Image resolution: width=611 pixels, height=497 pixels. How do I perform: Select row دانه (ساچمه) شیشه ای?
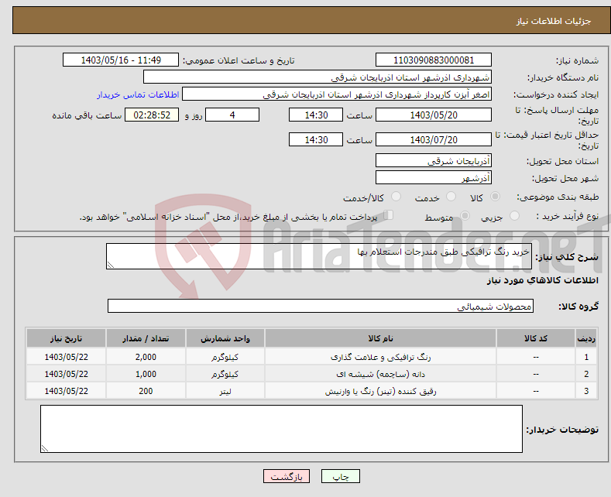click(x=311, y=374)
